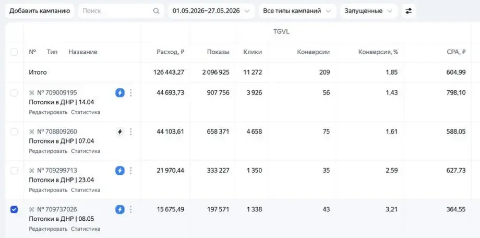
Task: Click clicks value 1 350
Action: [x=255, y=171]
